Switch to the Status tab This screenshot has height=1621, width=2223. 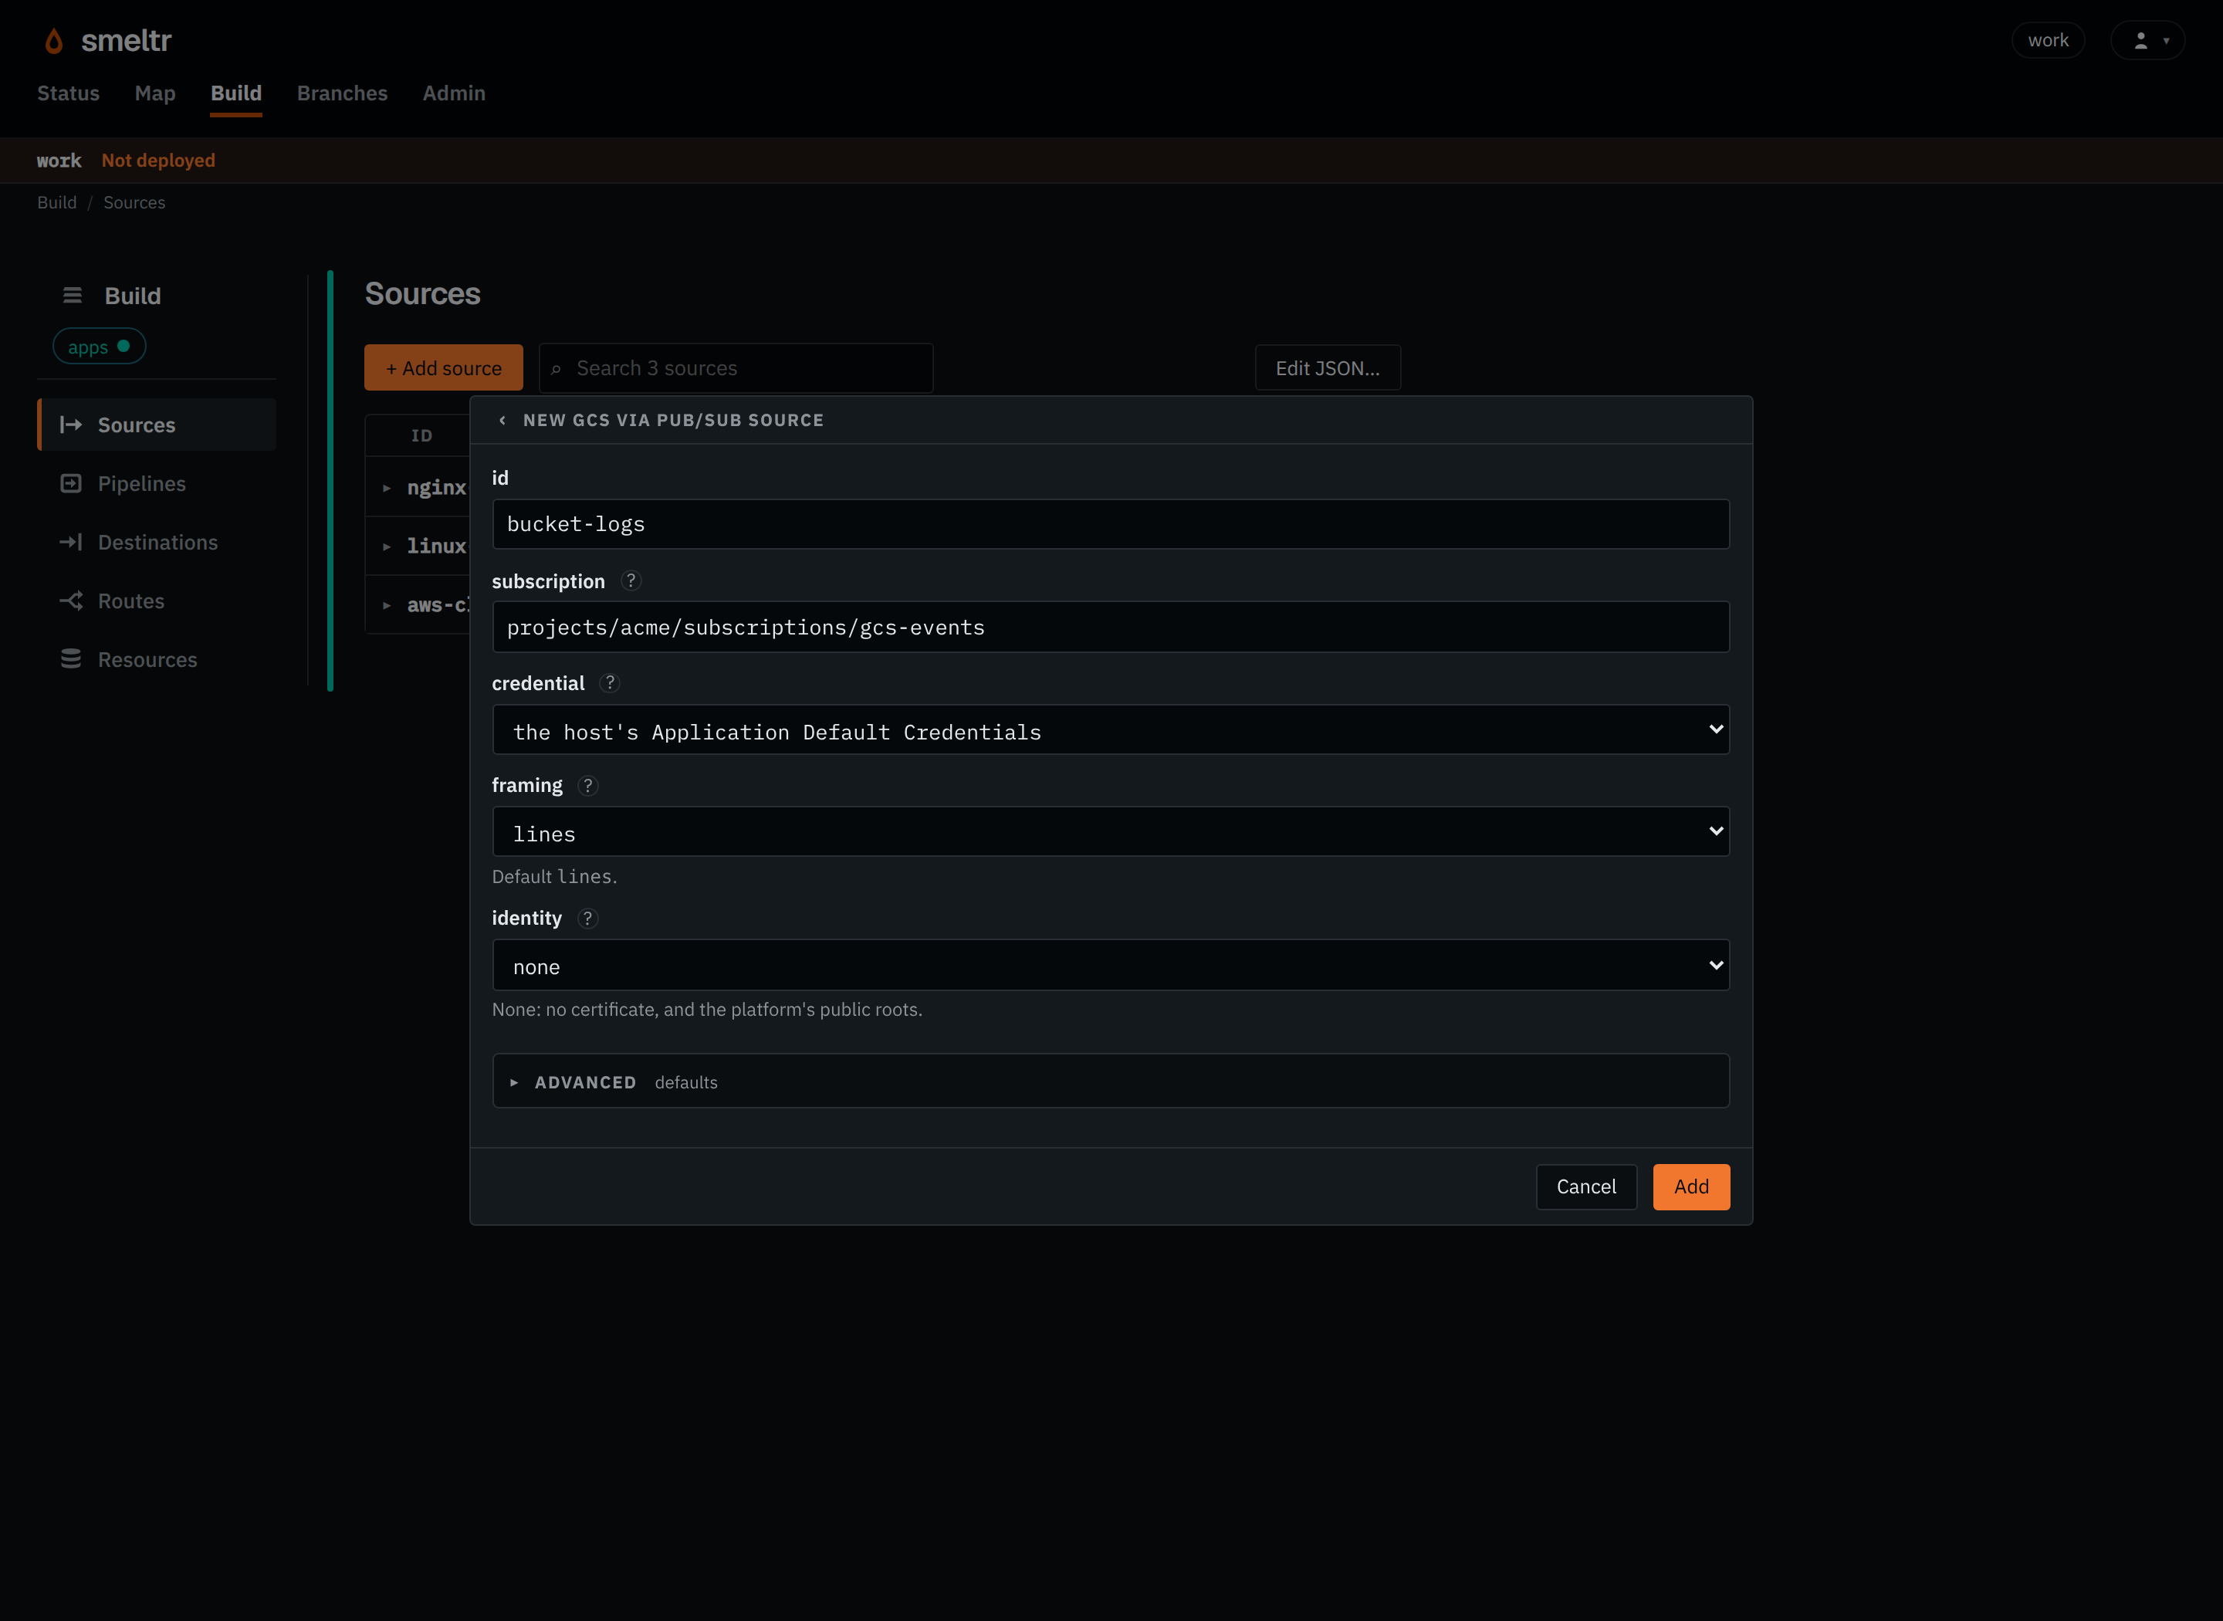pos(69,93)
